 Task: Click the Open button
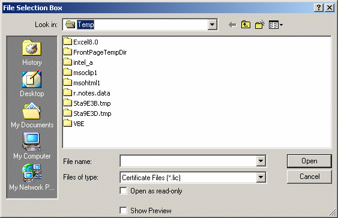coord(309,161)
